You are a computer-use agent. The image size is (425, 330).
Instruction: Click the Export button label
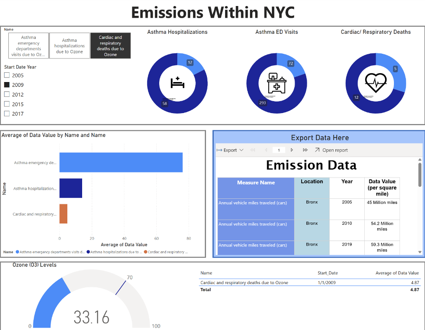pyautogui.click(x=230, y=150)
